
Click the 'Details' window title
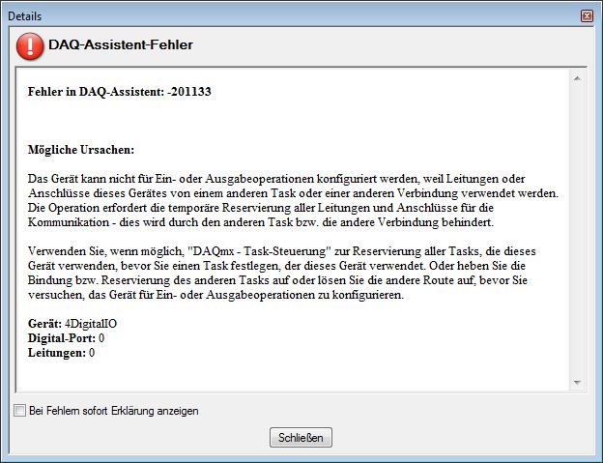coord(24,16)
